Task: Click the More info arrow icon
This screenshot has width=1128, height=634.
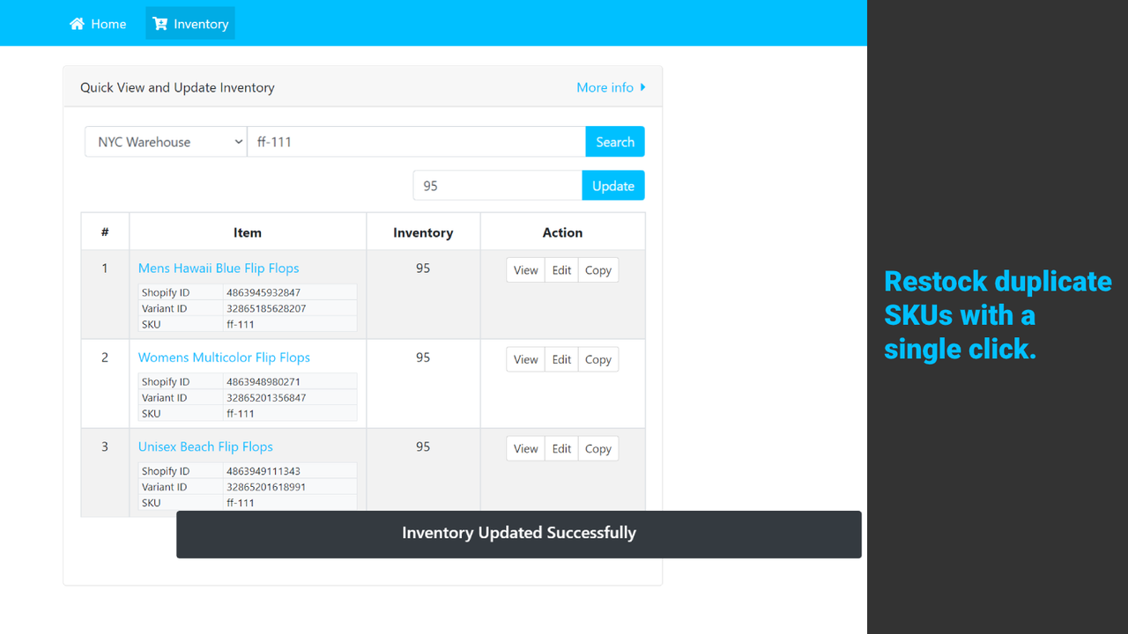Action: coord(643,87)
